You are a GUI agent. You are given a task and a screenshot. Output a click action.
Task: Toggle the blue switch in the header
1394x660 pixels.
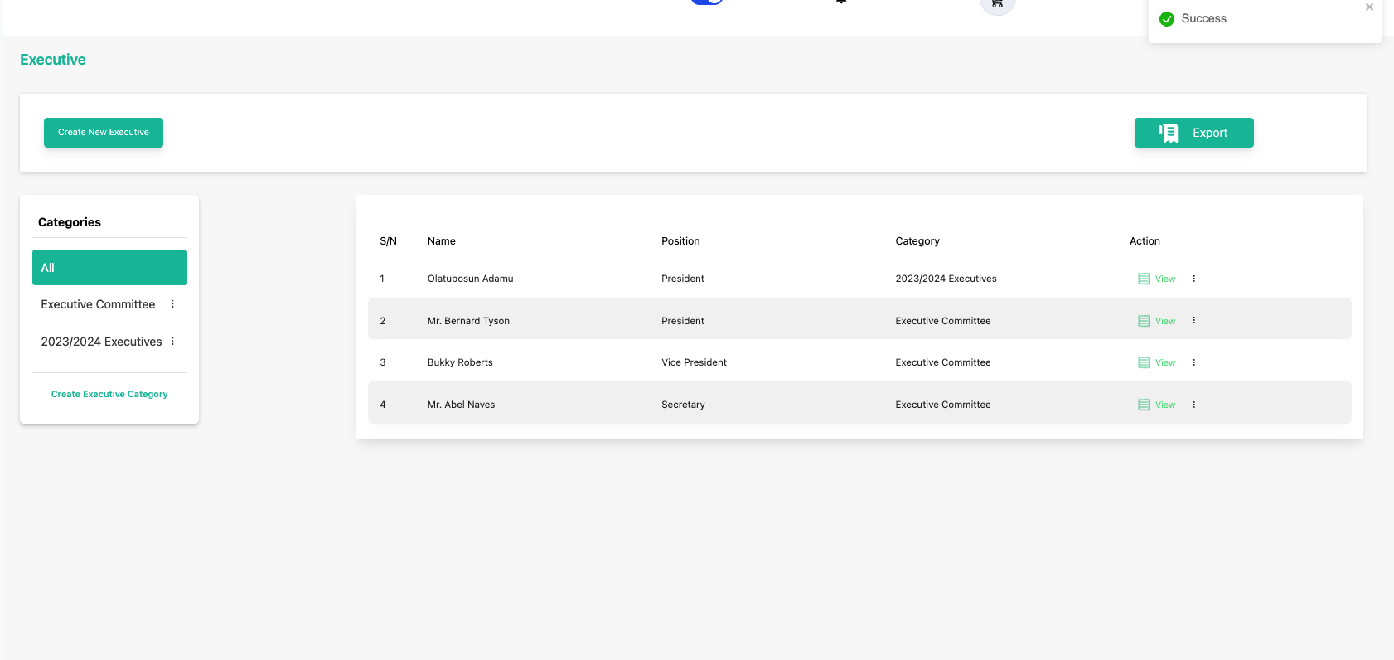707,2
